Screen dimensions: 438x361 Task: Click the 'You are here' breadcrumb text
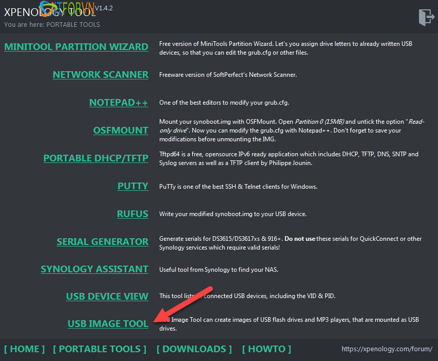(52, 24)
